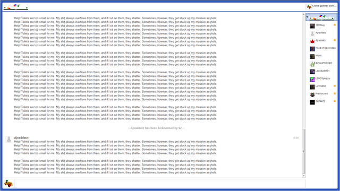
Task: Click the Brickipedia logo in the top-left header
Action: 16,7
